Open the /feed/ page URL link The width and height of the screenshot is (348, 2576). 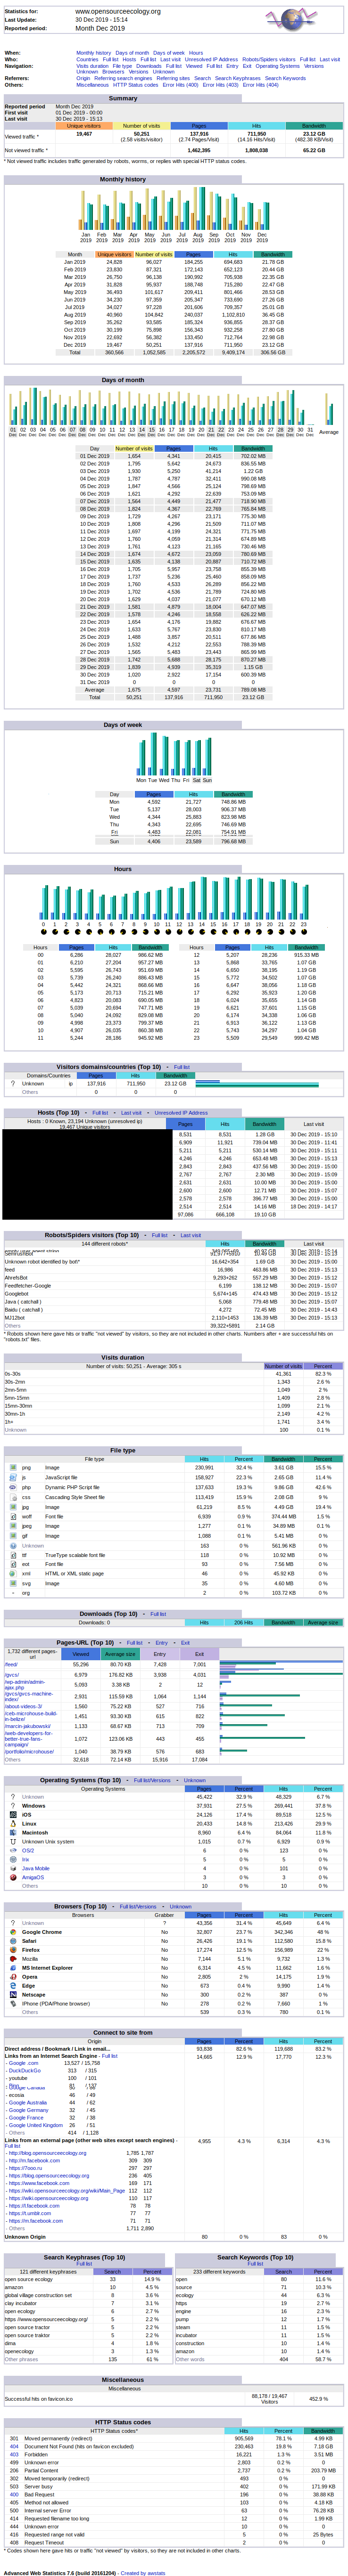[11, 1664]
